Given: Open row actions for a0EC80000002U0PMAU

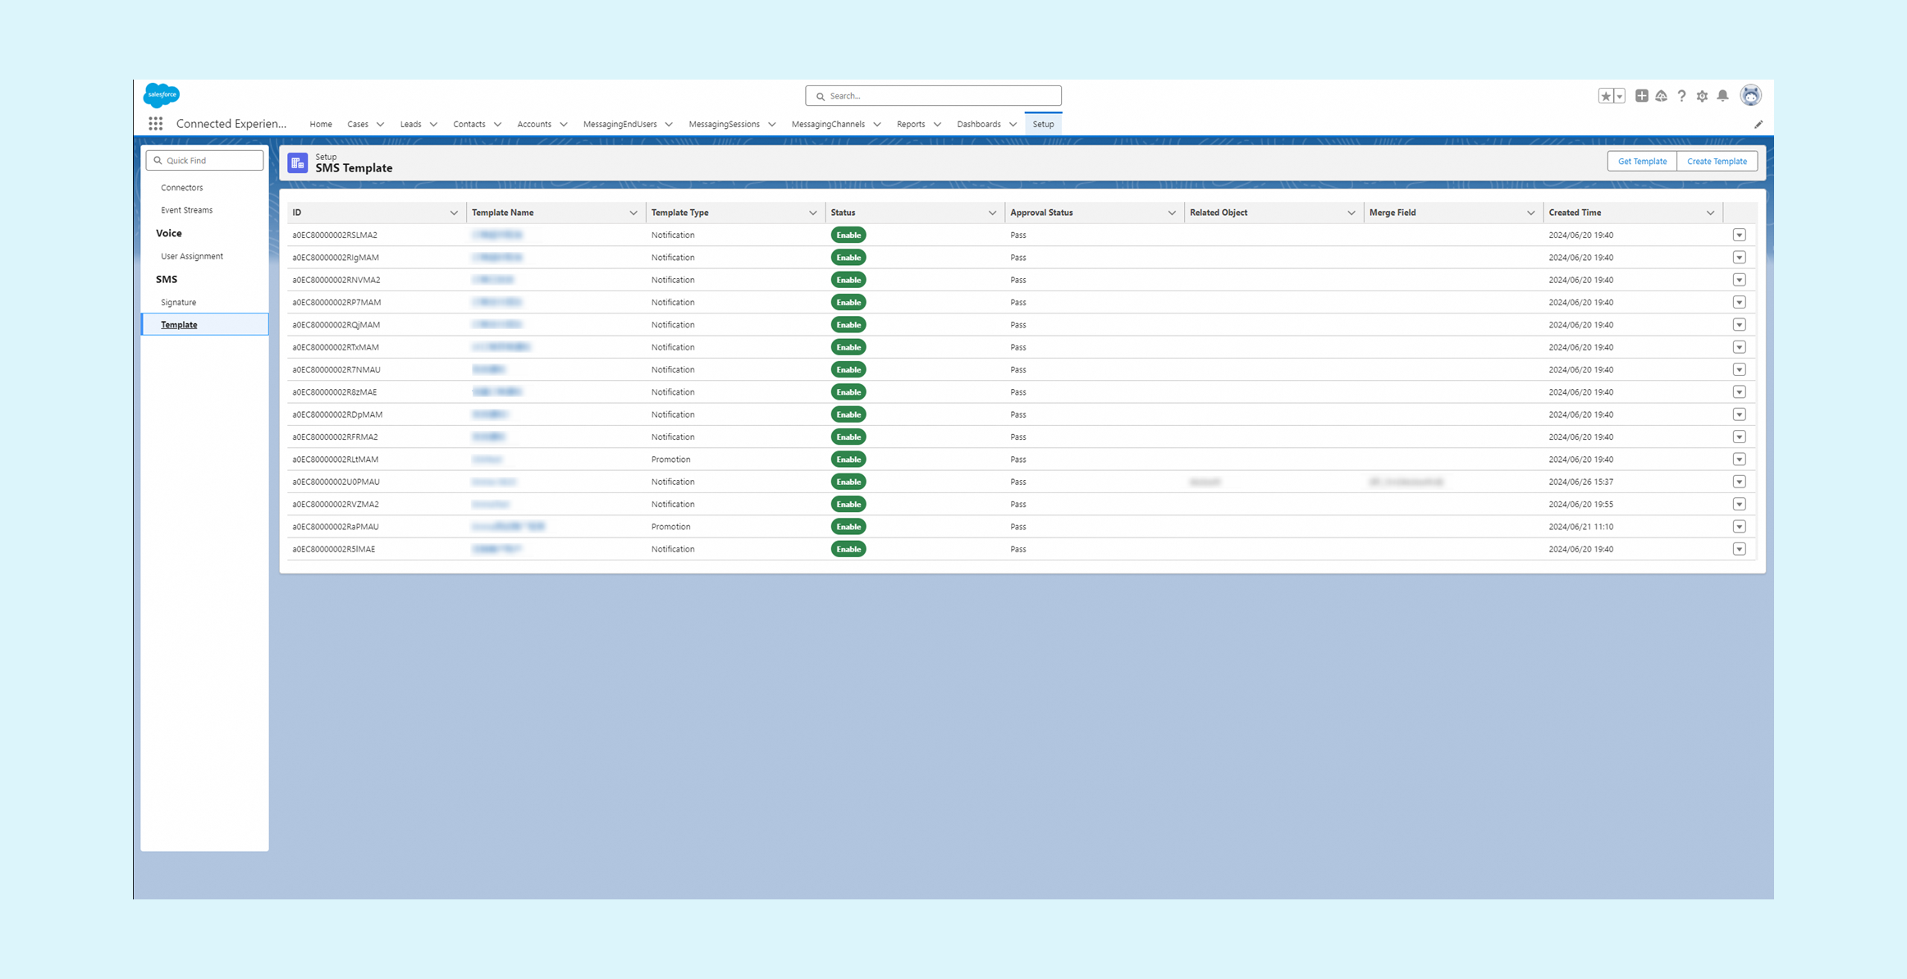Looking at the screenshot, I should click(1739, 482).
